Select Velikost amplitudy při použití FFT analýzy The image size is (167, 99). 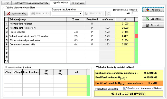38,36
